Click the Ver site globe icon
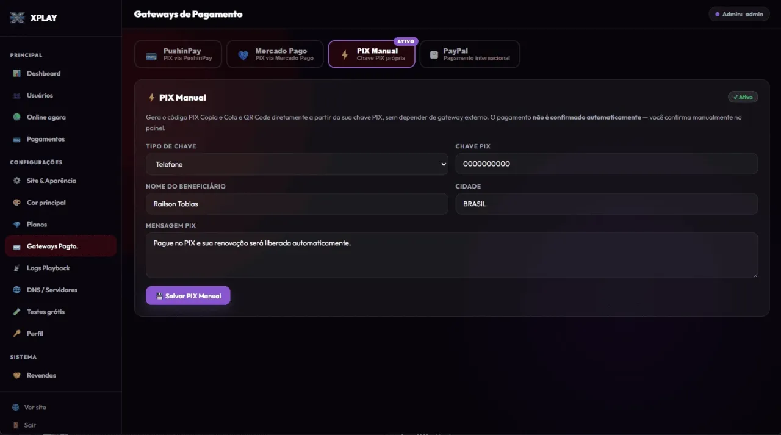Screen dimensions: 781x435 16,408
